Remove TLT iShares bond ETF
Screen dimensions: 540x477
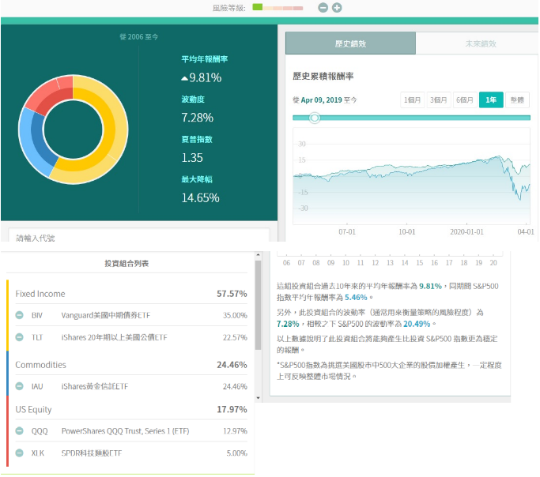(x=19, y=337)
